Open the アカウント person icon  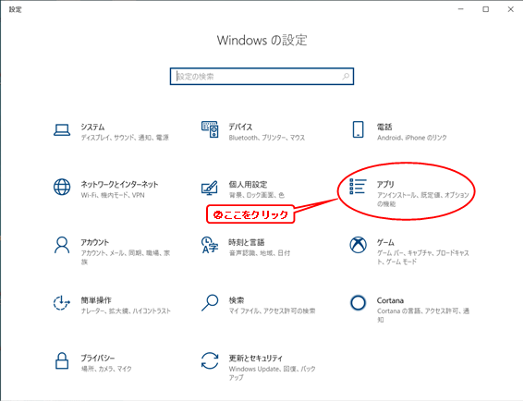point(62,245)
